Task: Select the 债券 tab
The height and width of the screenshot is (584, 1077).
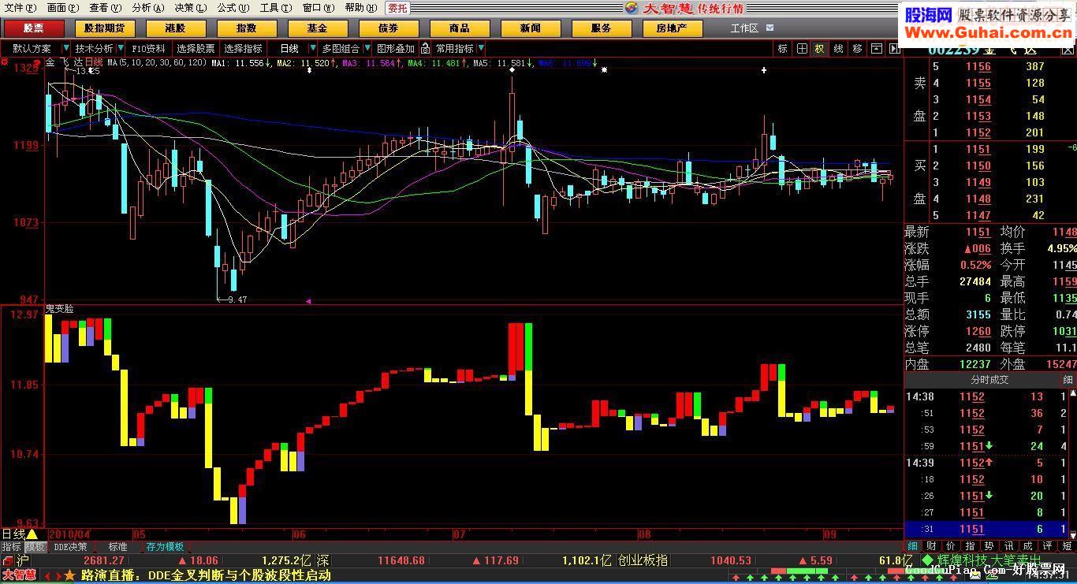Action: click(x=389, y=28)
